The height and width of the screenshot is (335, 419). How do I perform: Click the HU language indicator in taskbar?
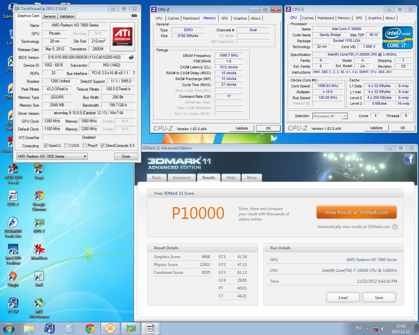point(358,328)
